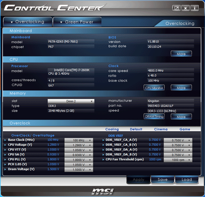
Task: Select the Default profile
Action: pos(136,129)
